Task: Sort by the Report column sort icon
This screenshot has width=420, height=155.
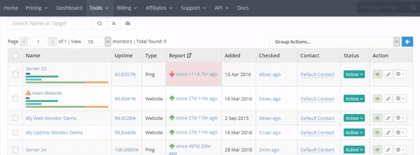Action: (189, 56)
